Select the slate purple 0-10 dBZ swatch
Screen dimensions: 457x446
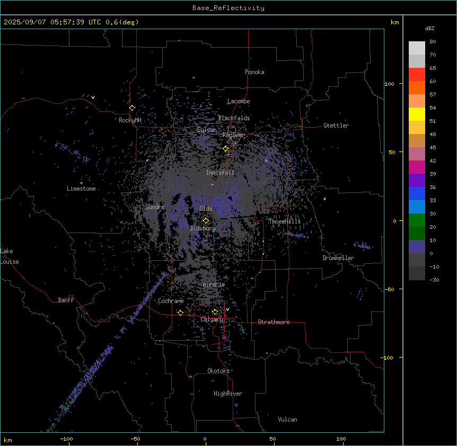pos(417,247)
